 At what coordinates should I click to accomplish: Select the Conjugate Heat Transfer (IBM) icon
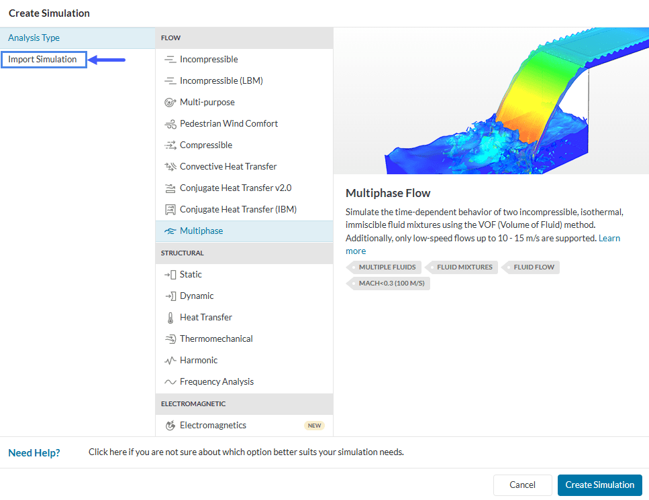pyautogui.click(x=170, y=210)
